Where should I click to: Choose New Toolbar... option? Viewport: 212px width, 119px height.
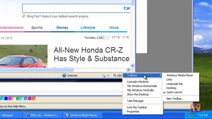(x=175, y=99)
